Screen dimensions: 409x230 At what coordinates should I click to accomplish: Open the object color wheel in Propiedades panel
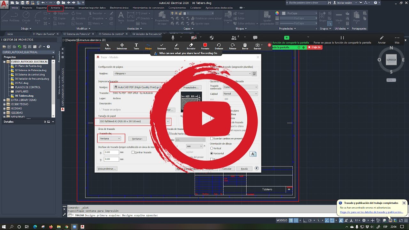277,13
